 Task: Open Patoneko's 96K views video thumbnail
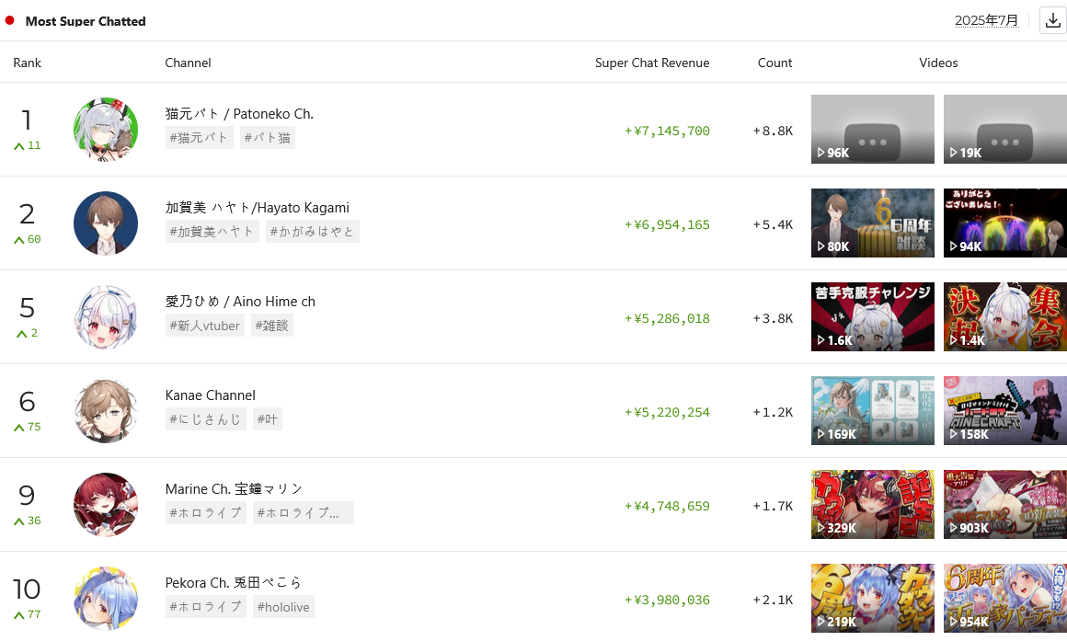[872, 130]
